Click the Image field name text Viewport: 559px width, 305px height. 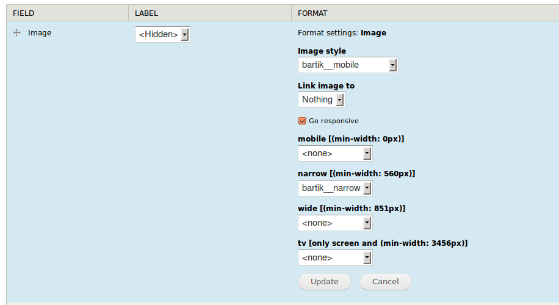point(40,33)
